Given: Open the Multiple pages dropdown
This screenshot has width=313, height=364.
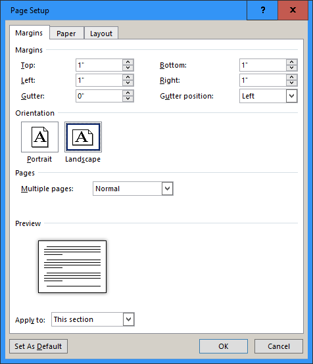Looking at the screenshot, I should [x=167, y=189].
